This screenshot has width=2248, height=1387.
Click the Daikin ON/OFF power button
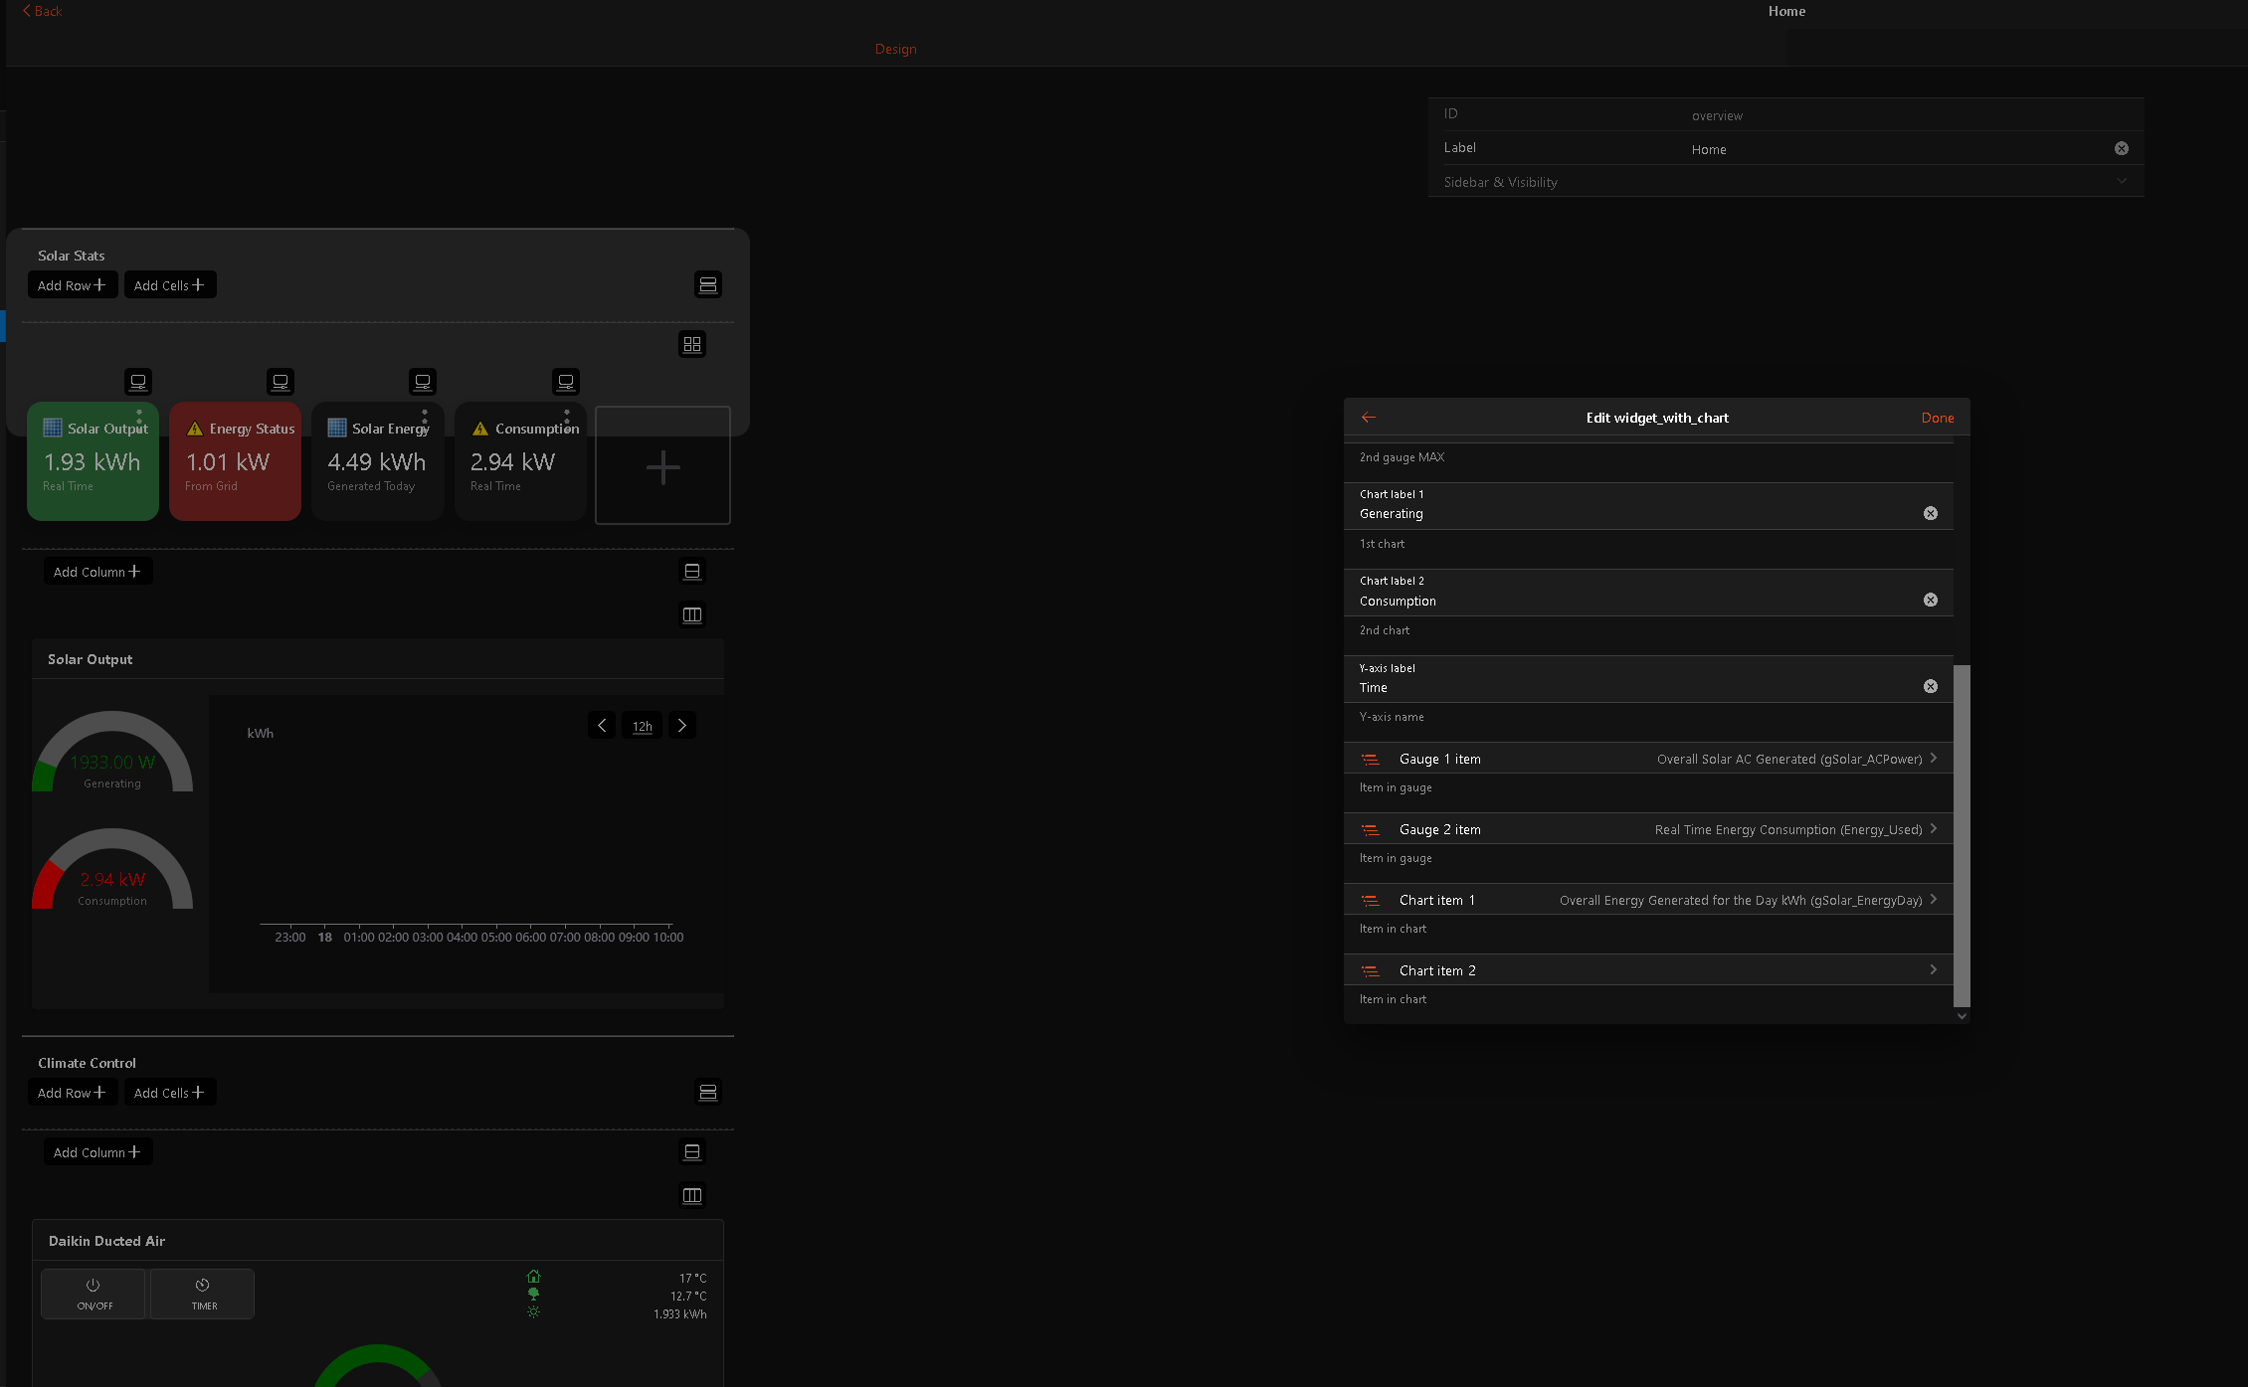tap(94, 1294)
